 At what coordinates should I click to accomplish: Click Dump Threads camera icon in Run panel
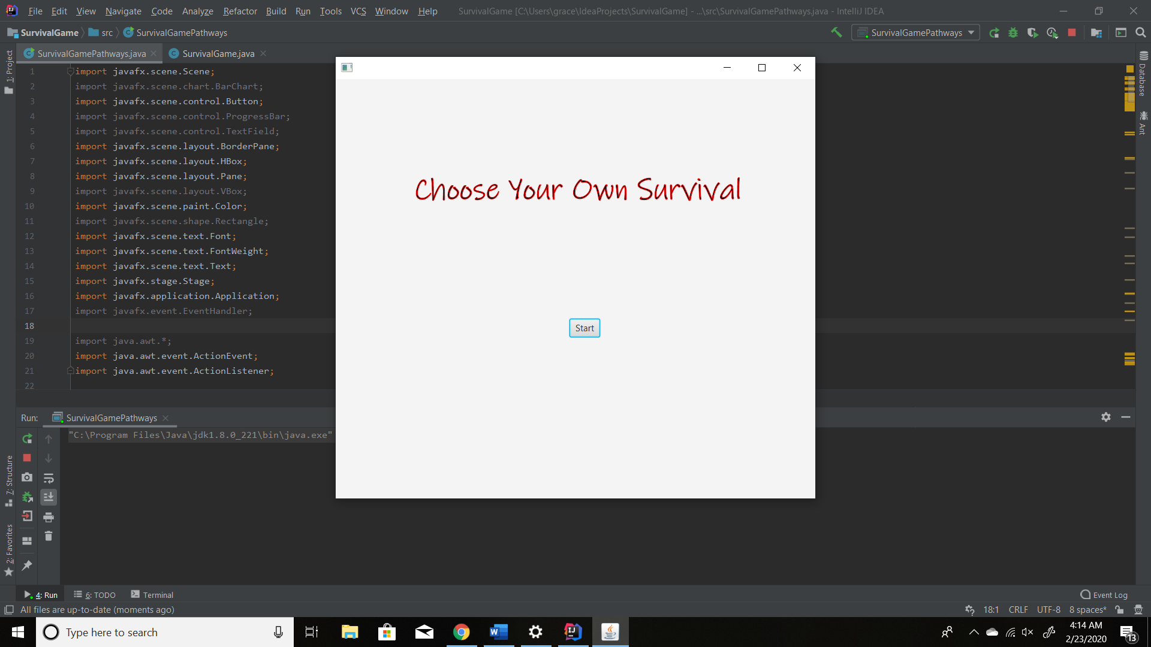[x=27, y=477]
